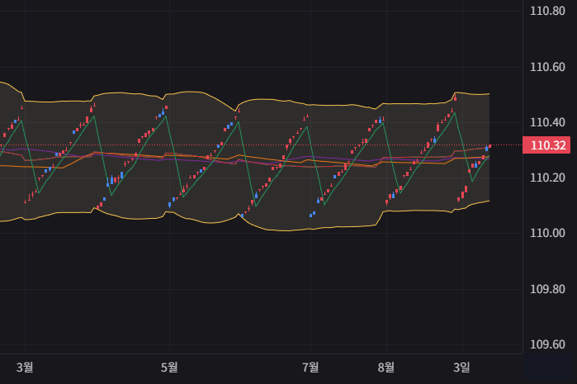The width and height of the screenshot is (577, 384).
Task: Click the 110.40 price axis label
Action: click(x=549, y=122)
